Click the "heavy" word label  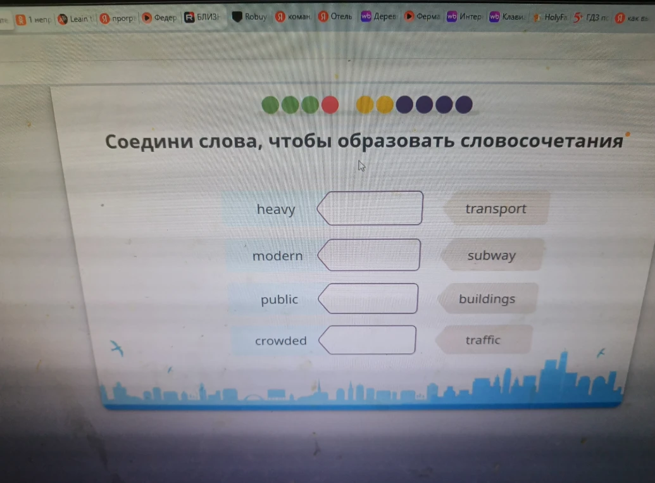pyautogui.click(x=276, y=209)
